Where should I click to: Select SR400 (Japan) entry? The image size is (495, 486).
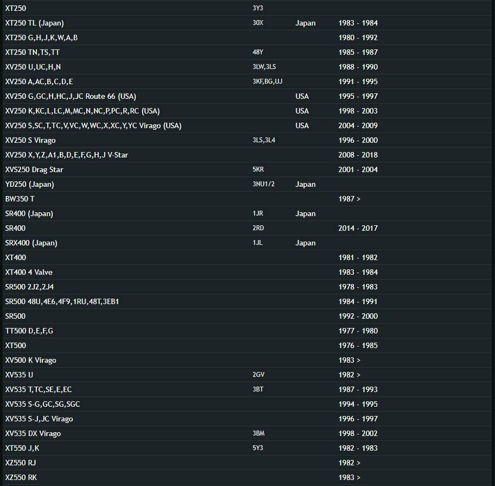tap(29, 214)
